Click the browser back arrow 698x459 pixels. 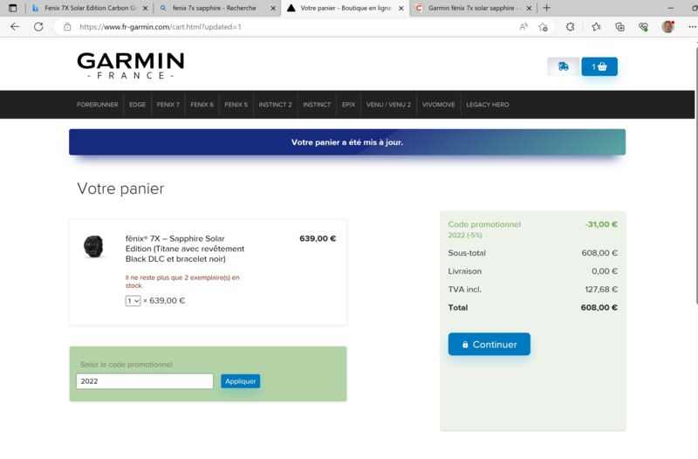click(x=15, y=27)
